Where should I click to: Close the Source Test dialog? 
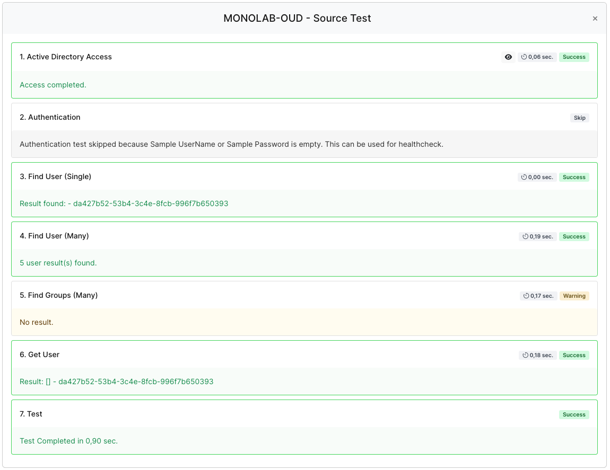point(595,19)
